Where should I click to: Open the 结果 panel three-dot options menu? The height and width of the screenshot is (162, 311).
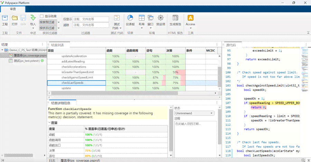click(43, 44)
